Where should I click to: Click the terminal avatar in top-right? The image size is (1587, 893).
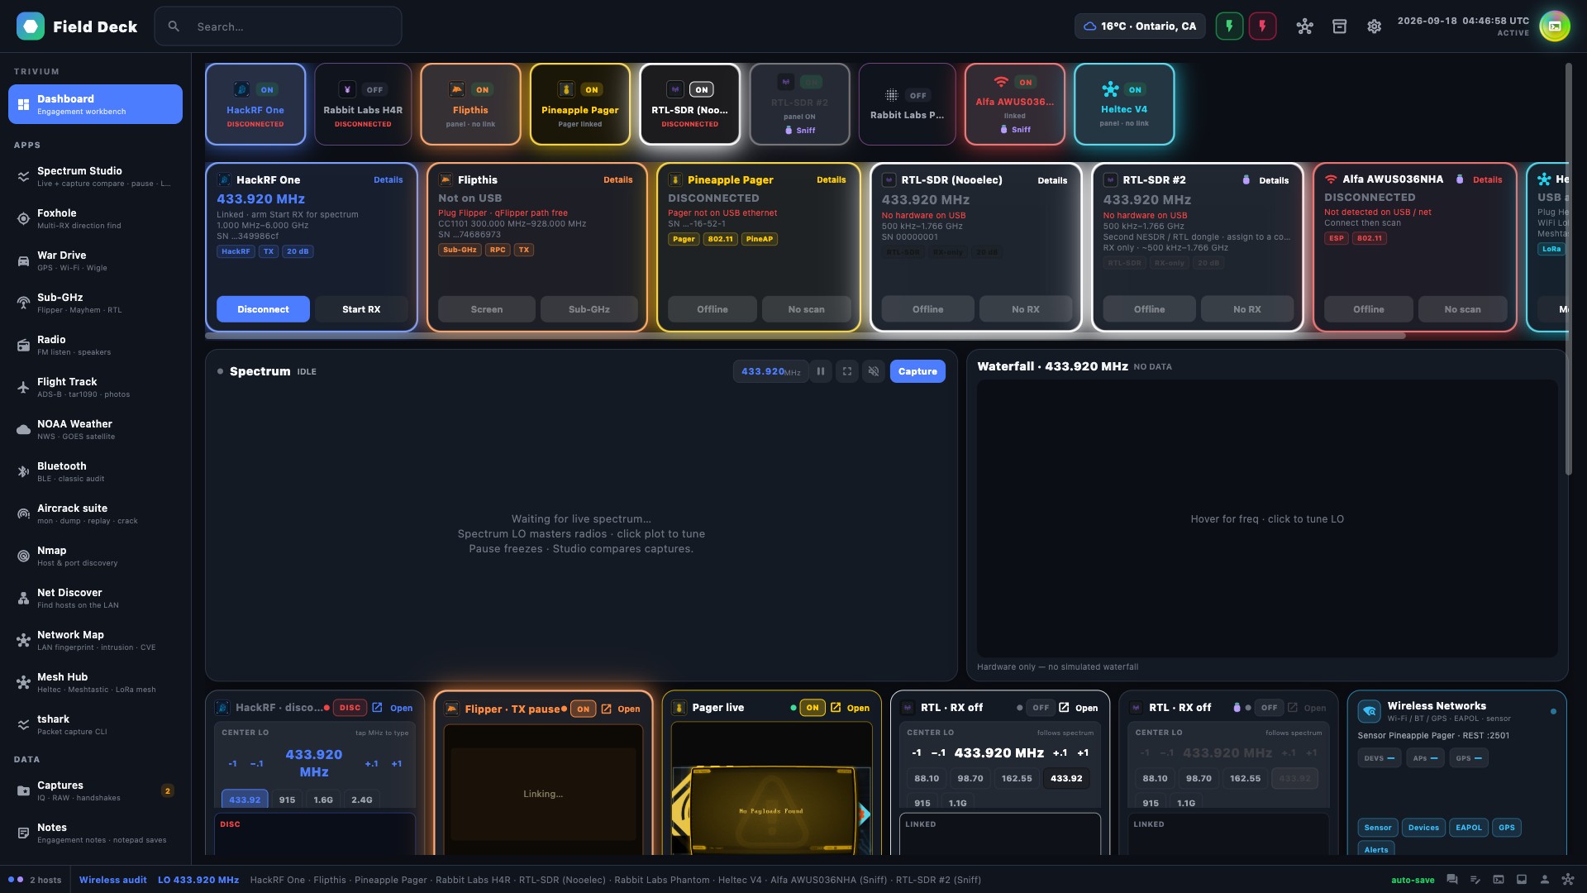click(1555, 26)
